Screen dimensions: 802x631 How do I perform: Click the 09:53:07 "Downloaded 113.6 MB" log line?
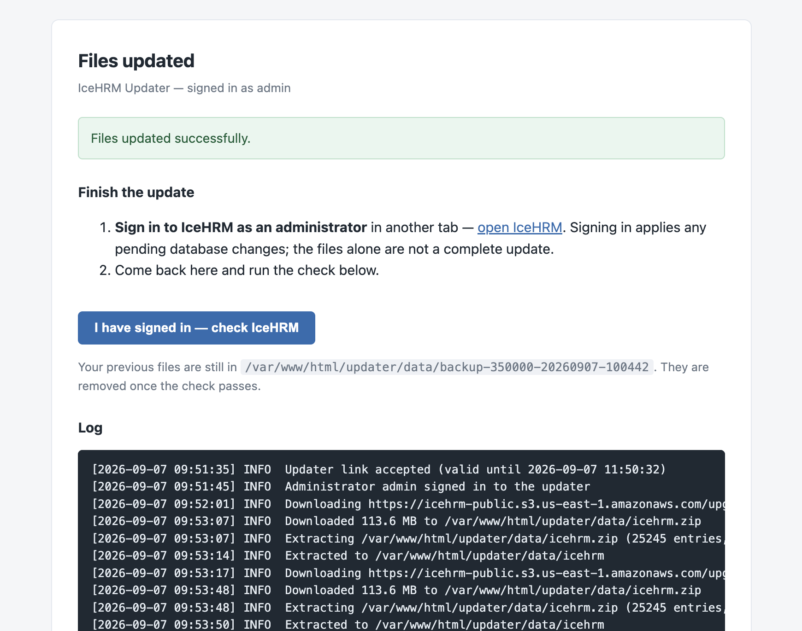pyautogui.click(x=396, y=521)
